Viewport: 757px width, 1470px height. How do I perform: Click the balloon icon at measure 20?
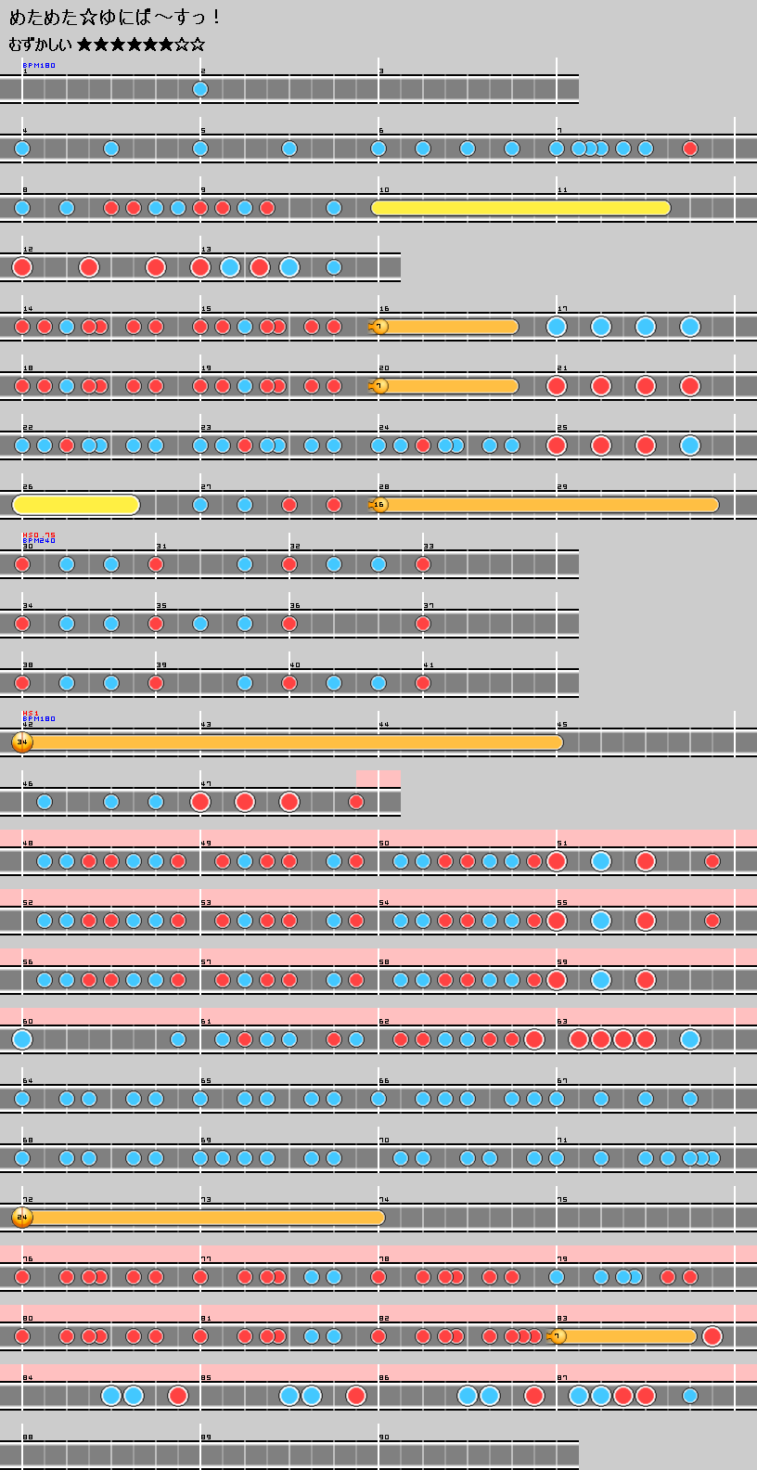378,386
